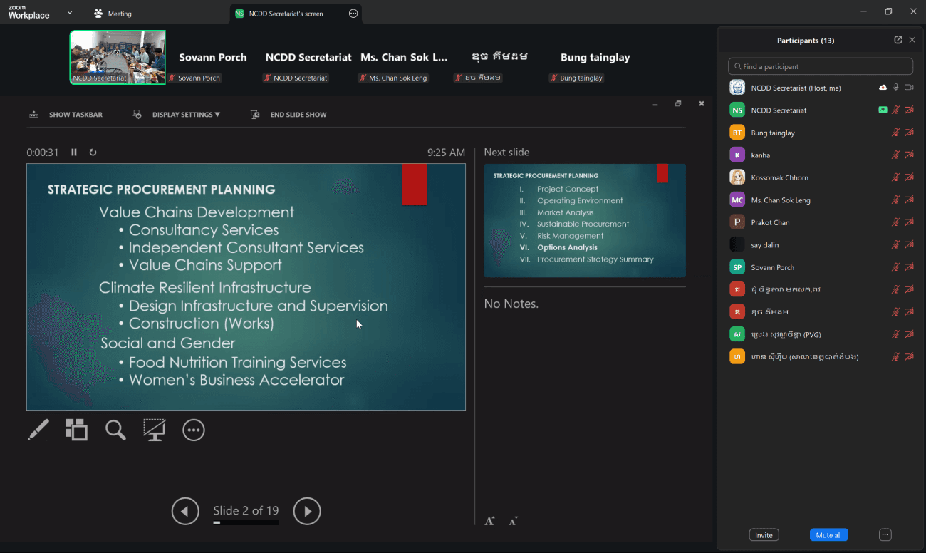Pop out the Participants panel

[x=898, y=40]
